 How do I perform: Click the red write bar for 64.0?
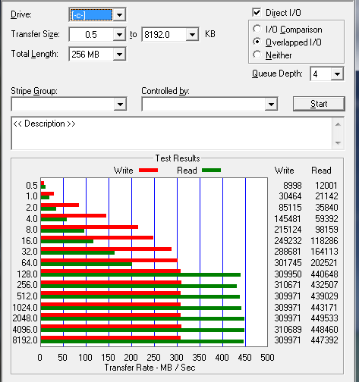pyautogui.click(x=109, y=260)
